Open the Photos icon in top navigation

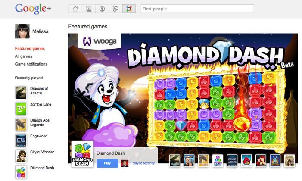click(x=89, y=9)
